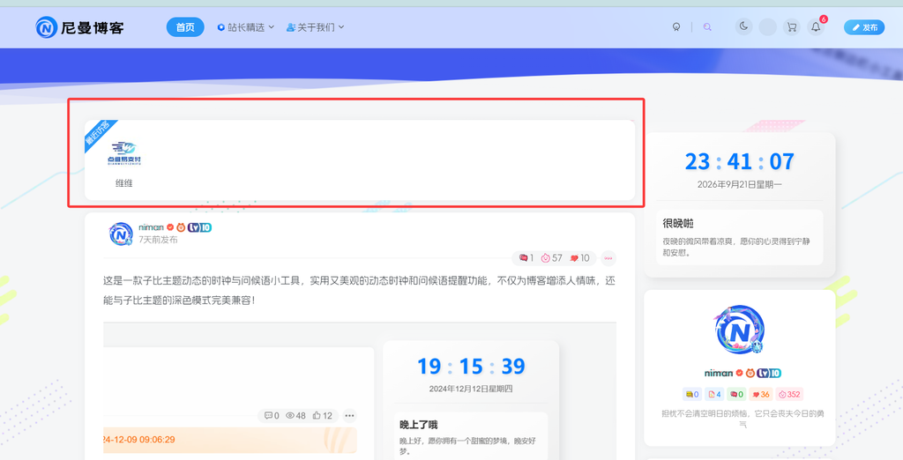
Task: Click the Lv10 badge in sidebar profile
Action: point(769,373)
